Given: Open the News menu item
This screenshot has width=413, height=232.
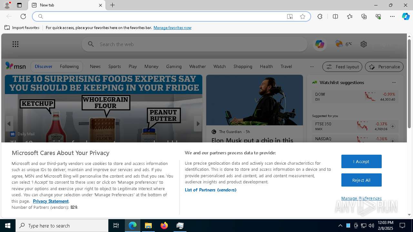Looking at the screenshot, I should click(x=95, y=66).
